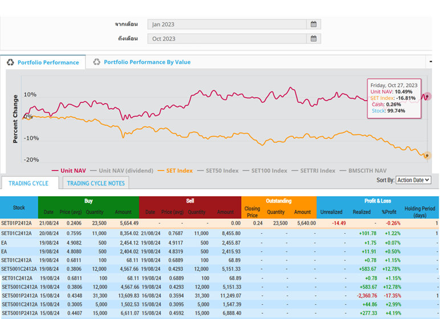The image size is (440, 319).
Task: Select SET5001C2412A row with price 0.3005
Action: [x=219, y=304]
